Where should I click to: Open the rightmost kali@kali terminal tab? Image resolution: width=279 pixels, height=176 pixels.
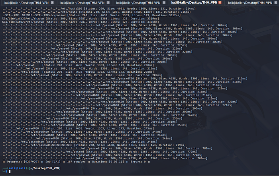[x=250, y=3]
